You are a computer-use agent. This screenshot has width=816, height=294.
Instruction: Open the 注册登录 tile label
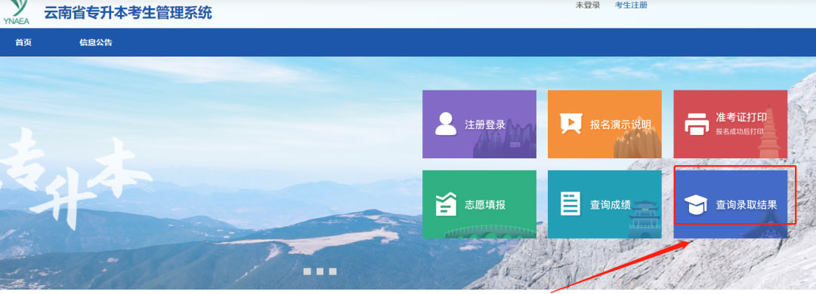click(485, 124)
